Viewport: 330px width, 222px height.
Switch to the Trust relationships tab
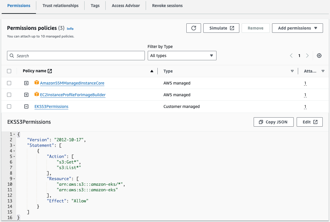60,5
